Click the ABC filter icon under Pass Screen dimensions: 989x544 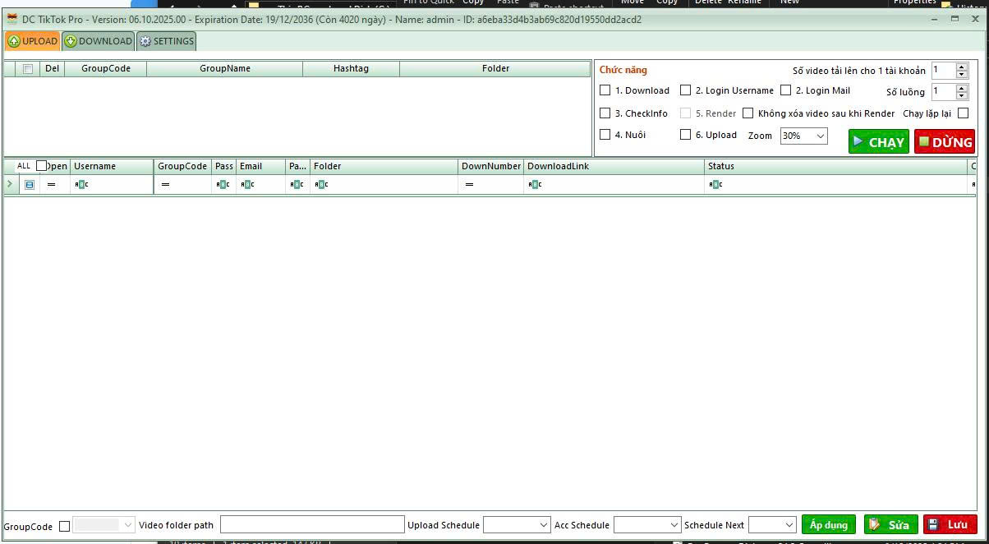click(x=223, y=185)
